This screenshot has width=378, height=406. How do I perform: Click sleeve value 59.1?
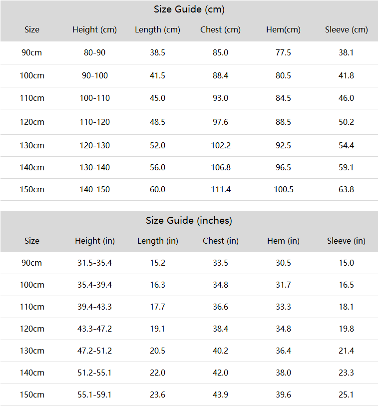pyautogui.click(x=346, y=167)
